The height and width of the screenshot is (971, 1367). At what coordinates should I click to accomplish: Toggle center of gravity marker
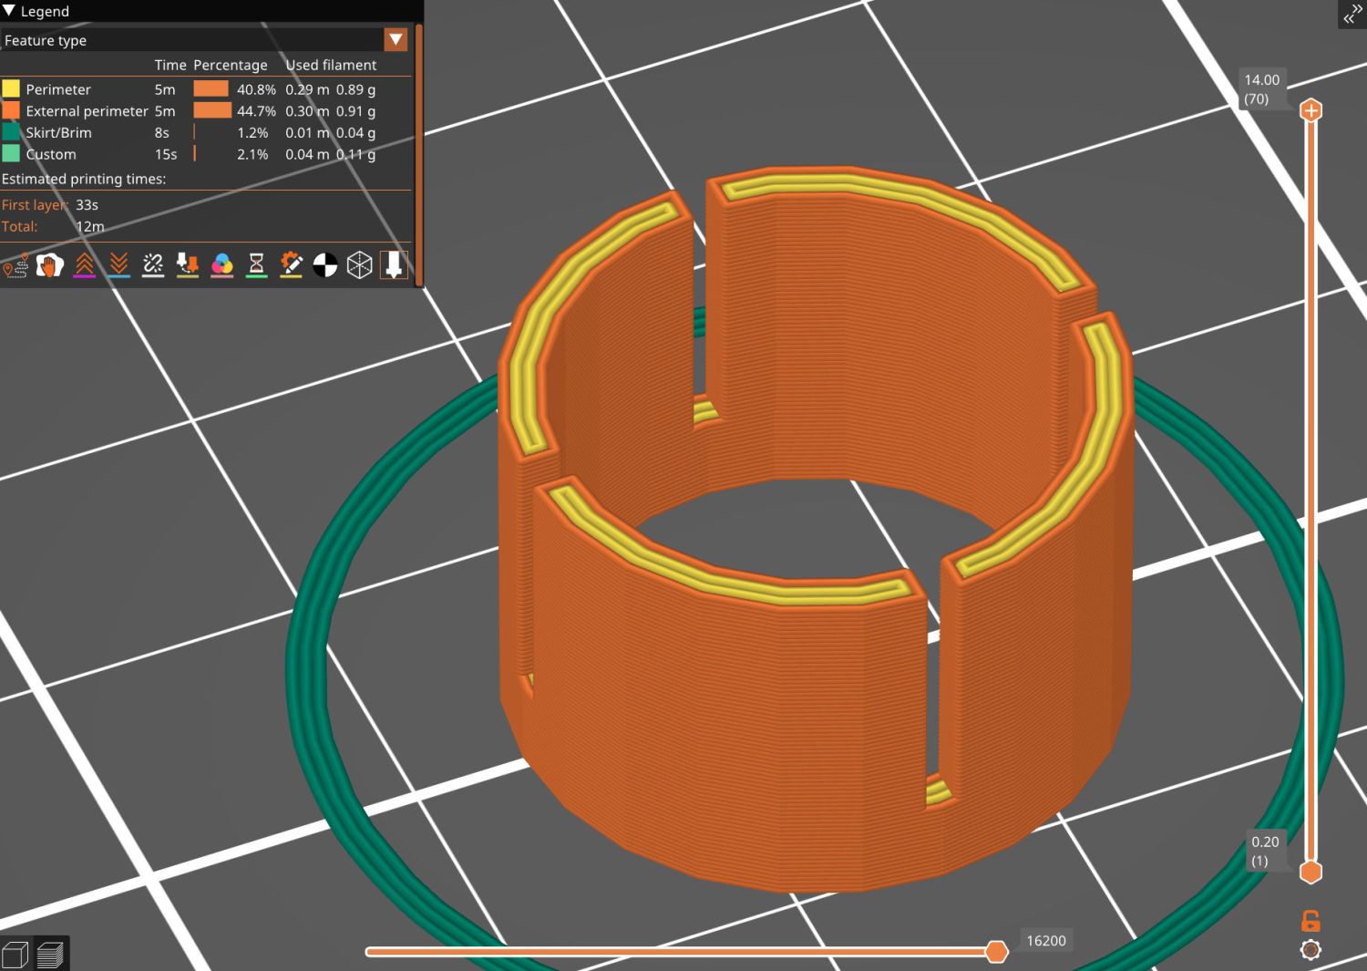pyautogui.click(x=325, y=265)
